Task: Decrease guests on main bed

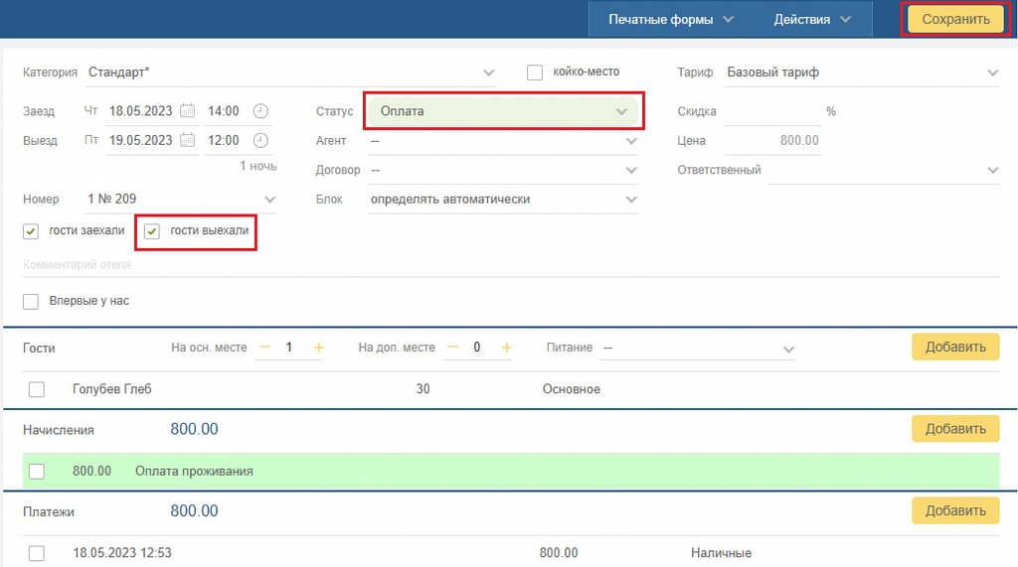Action: (x=264, y=348)
